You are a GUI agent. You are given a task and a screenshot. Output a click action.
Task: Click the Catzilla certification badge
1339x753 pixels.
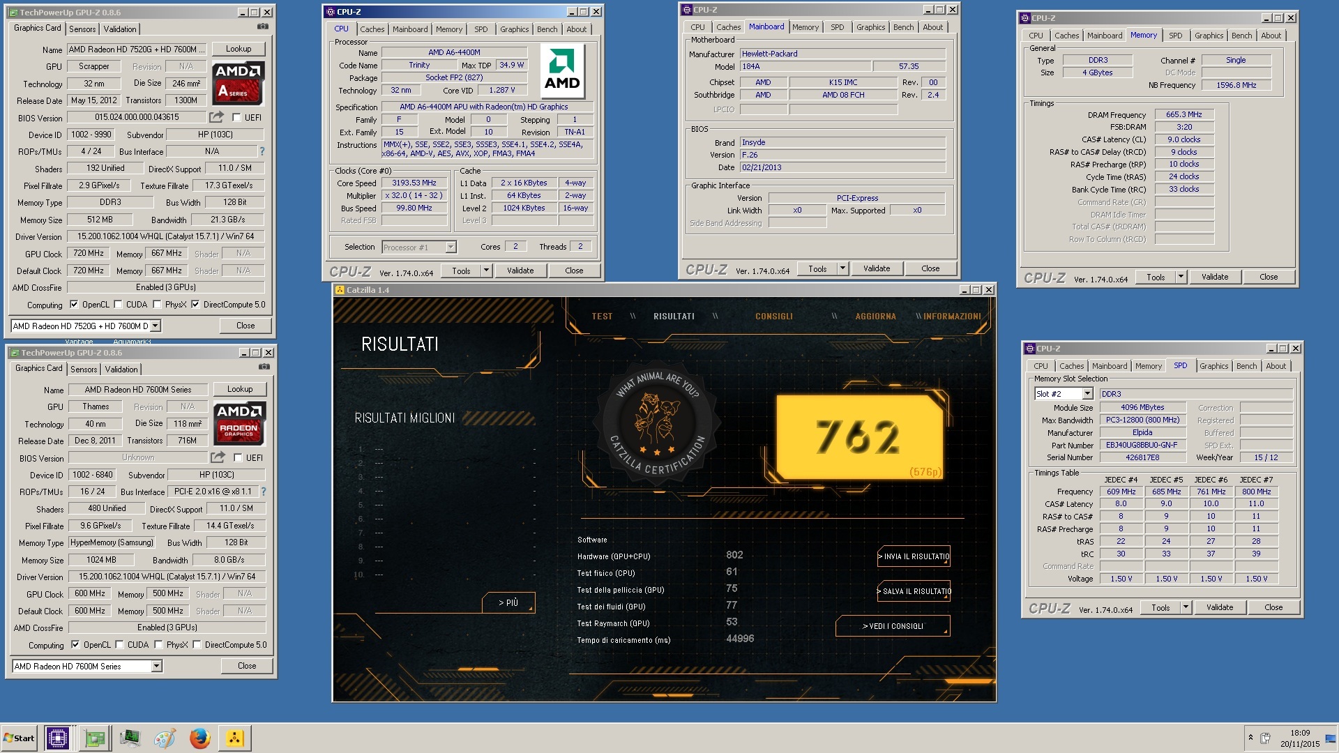tap(656, 423)
